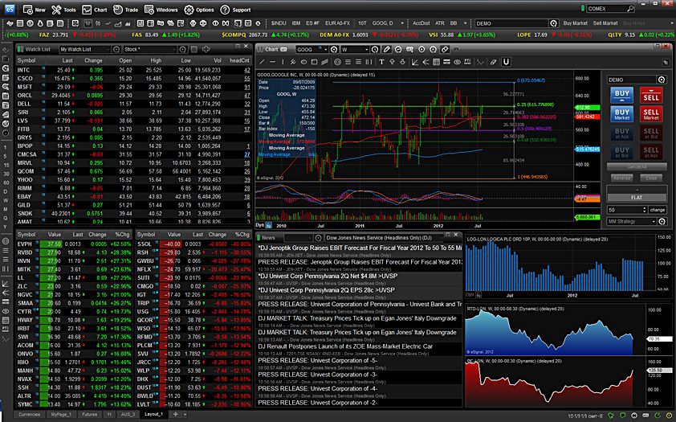Expand the My Watch List dropdown
Screen dimensions: 676x422
tap(109, 49)
